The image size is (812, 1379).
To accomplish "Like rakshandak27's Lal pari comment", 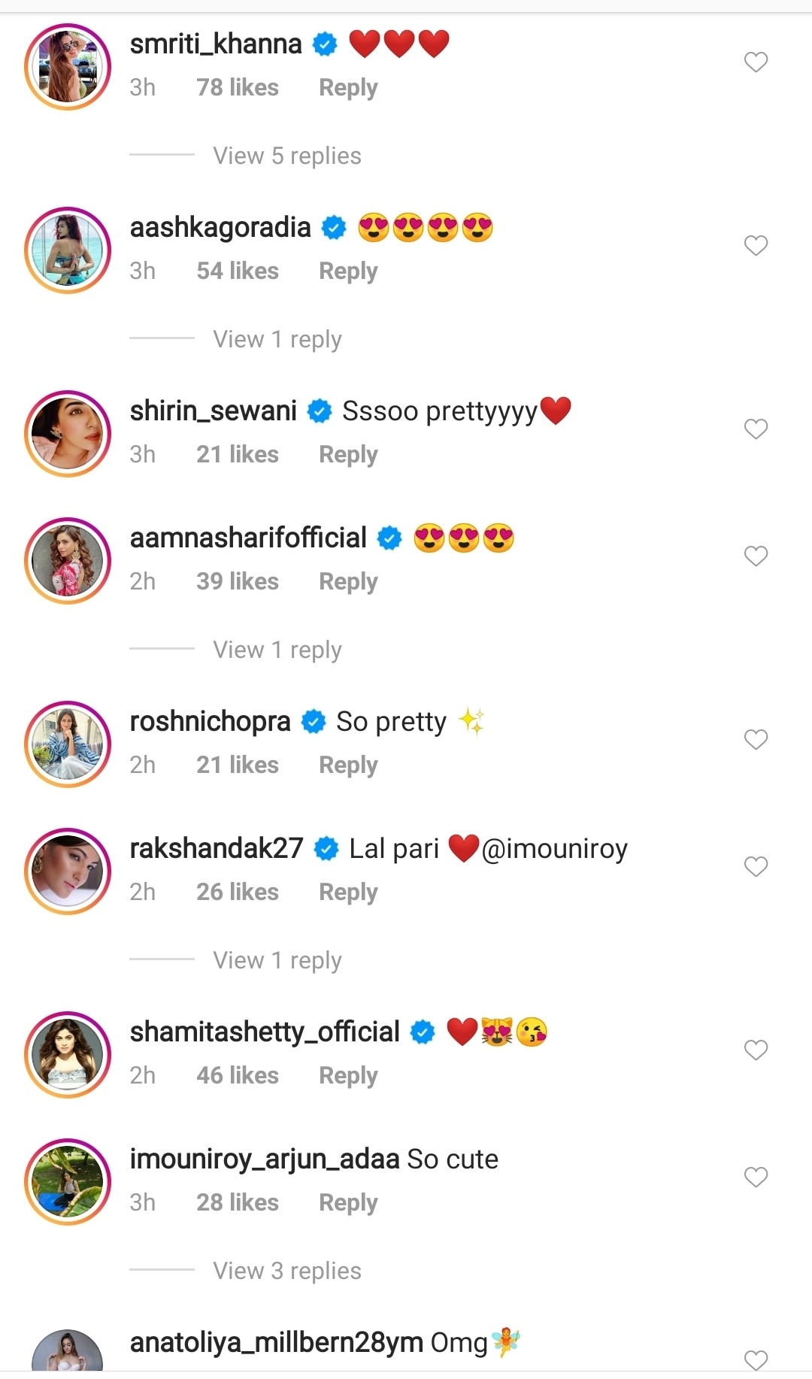I will pyautogui.click(x=756, y=866).
